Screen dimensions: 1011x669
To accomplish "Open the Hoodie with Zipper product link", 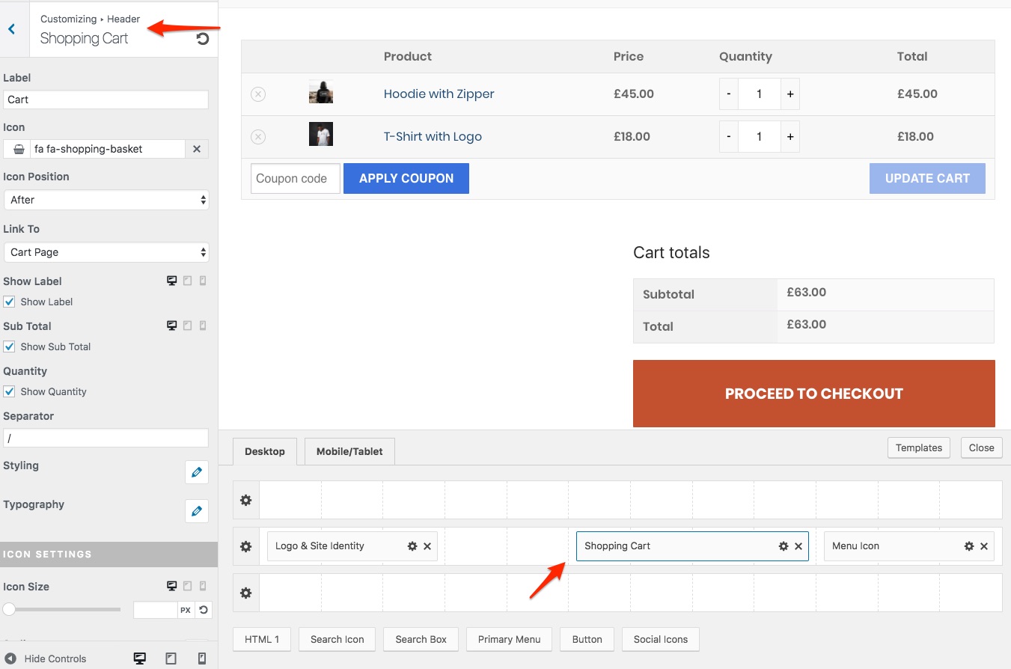I will click(x=439, y=94).
